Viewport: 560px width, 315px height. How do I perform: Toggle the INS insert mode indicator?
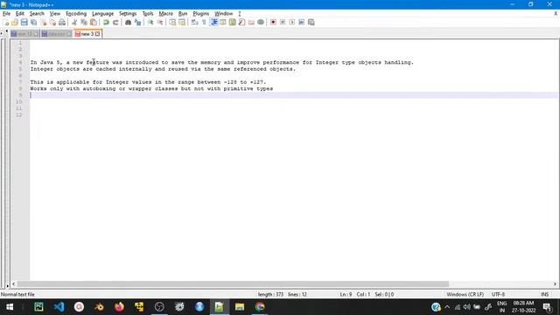544,295
